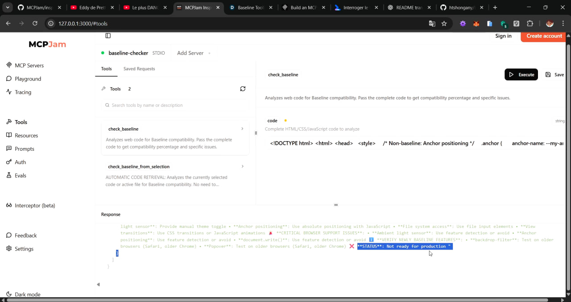This screenshot has width=571, height=302.
Task: Click the browser profile avatar
Action: (x=550, y=24)
